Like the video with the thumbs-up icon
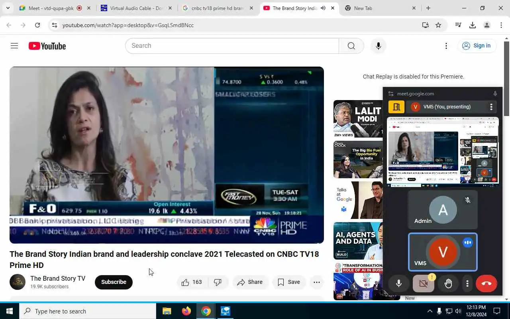 [192, 282]
